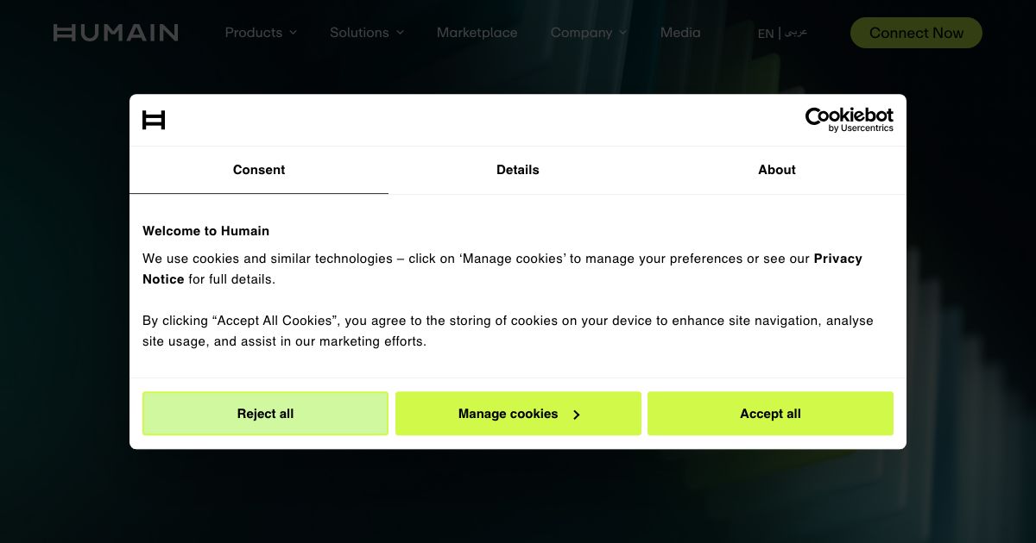Viewport: 1036px width, 543px height.
Task: Expand the Company dropdown chevron
Action: tap(623, 33)
